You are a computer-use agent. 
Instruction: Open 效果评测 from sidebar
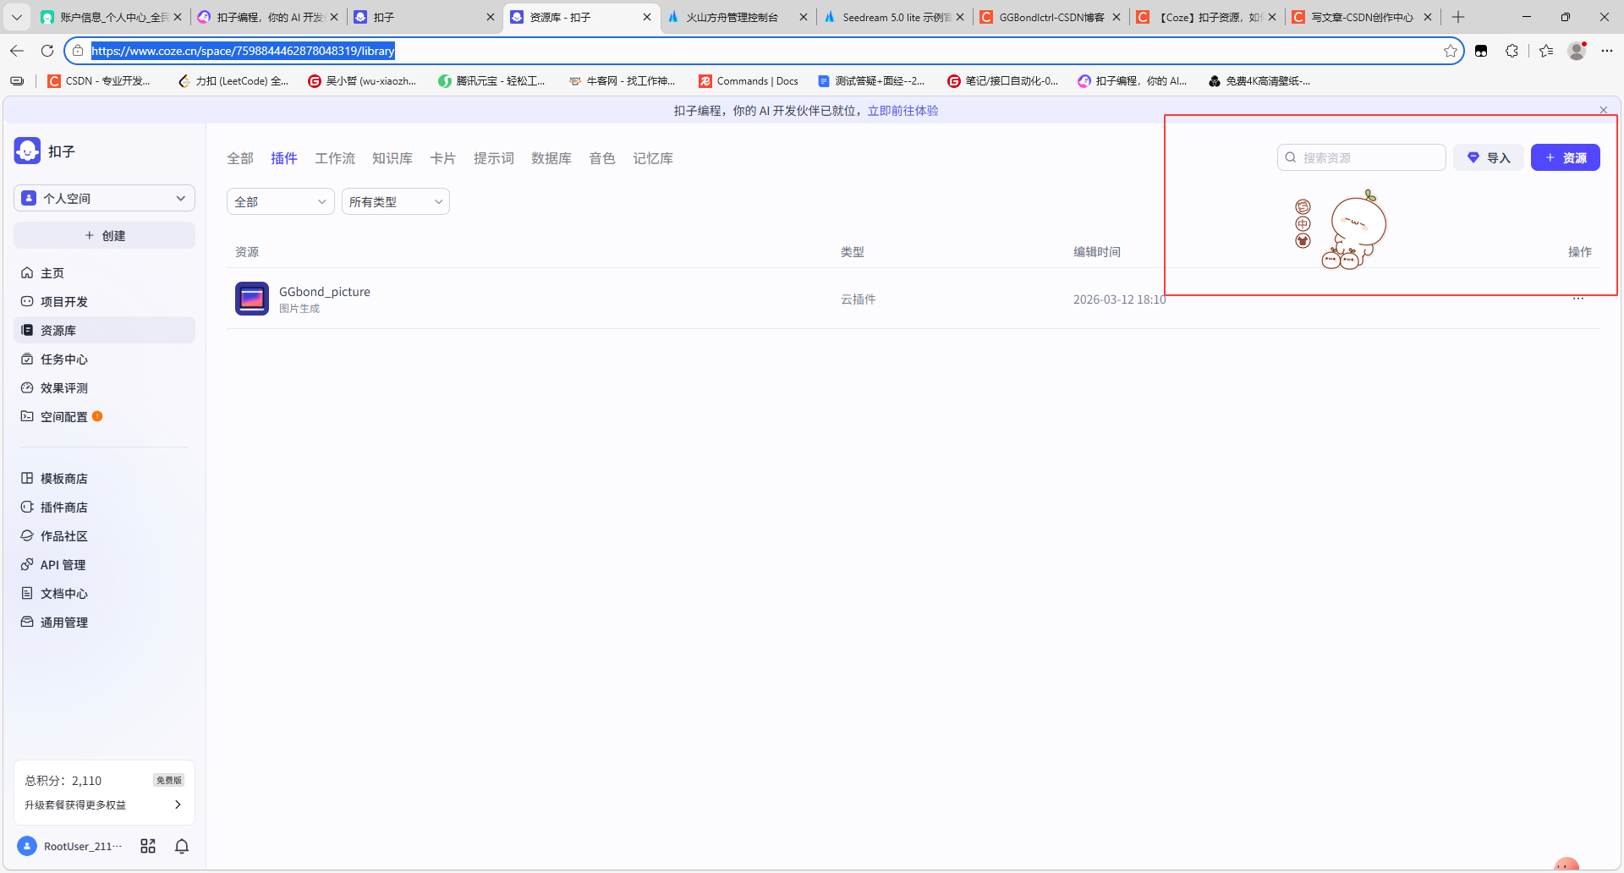(x=104, y=388)
